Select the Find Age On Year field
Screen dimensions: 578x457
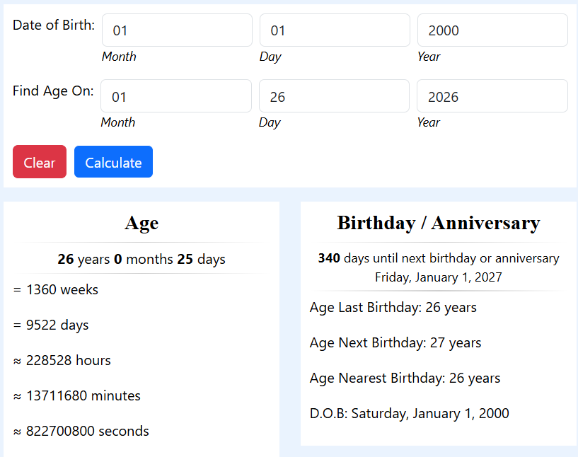tap(492, 96)
